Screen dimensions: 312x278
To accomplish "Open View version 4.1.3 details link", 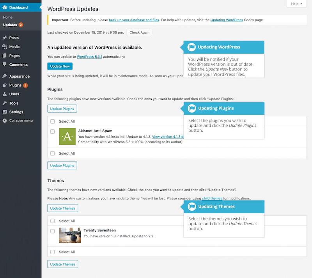I will 168,136.
